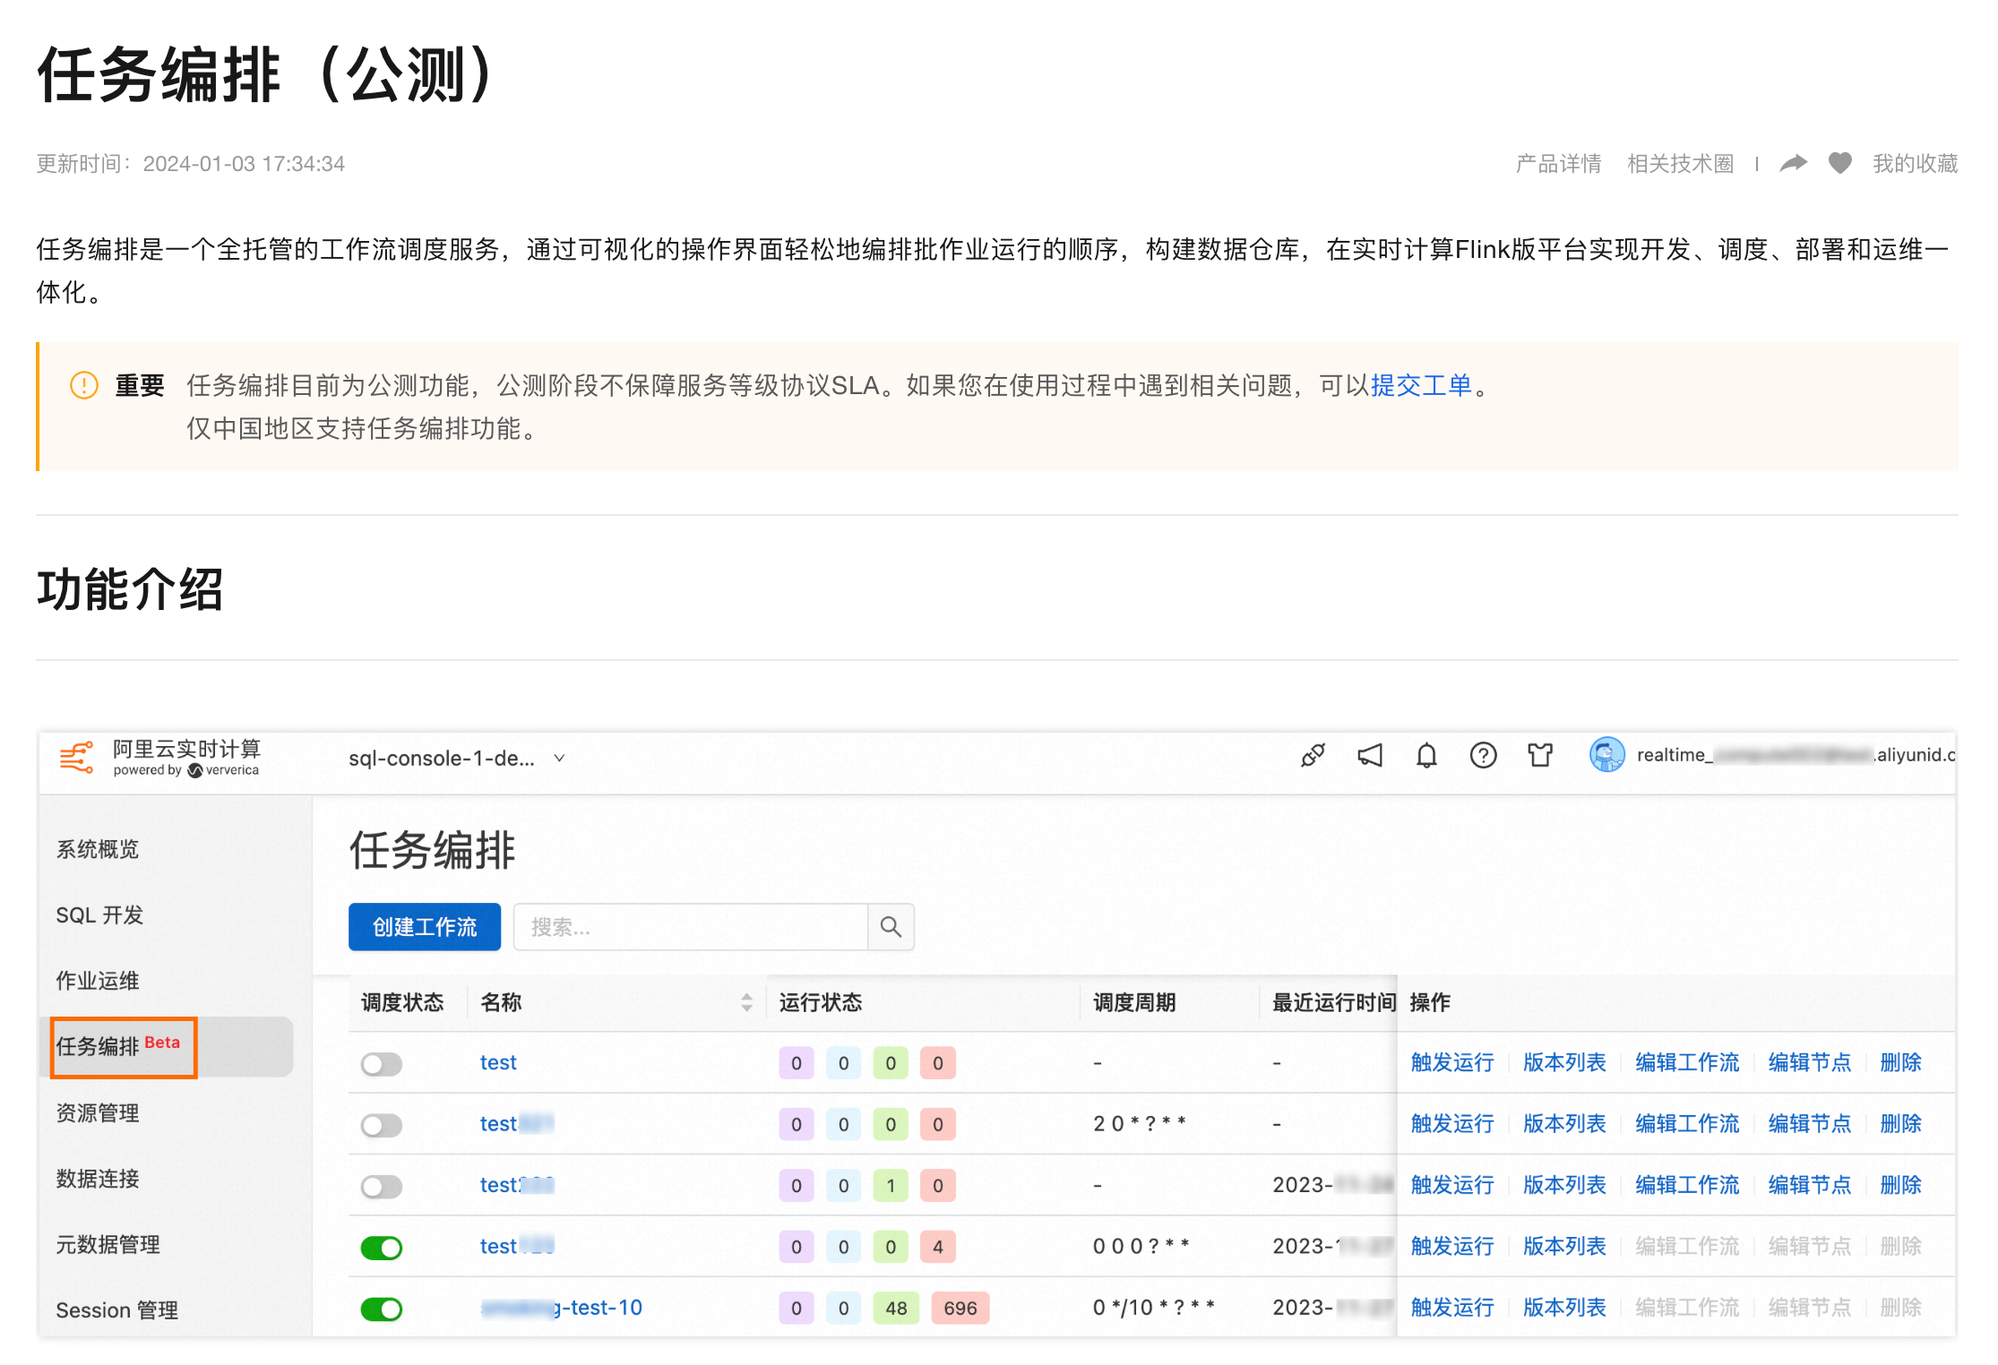
Task: Click the plug connection icon in console header
Action: [1313, 756]
